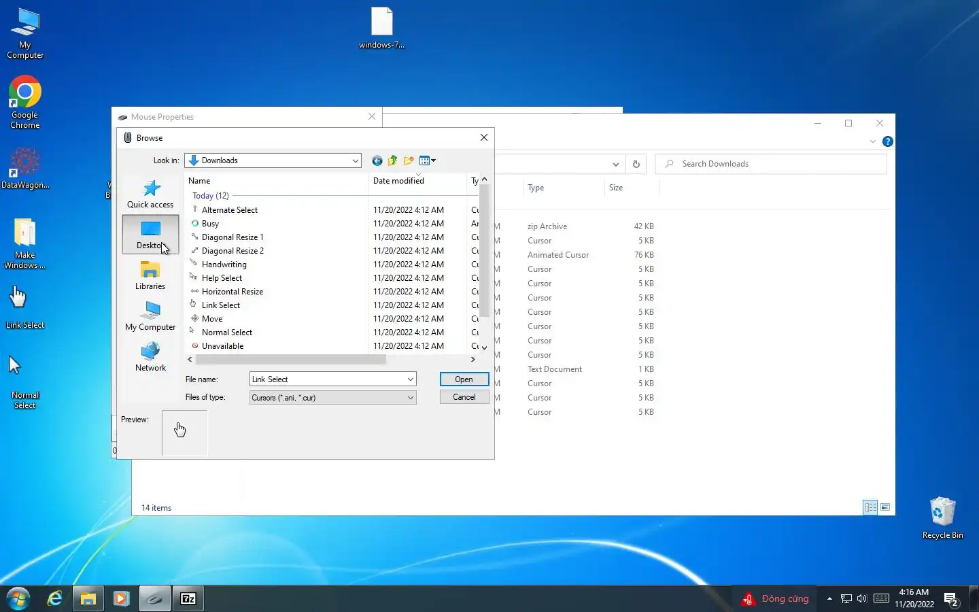The width and height of the screenshot is (979, 612).
Task: Open volume control in system tray
Action: click(862, 598)
